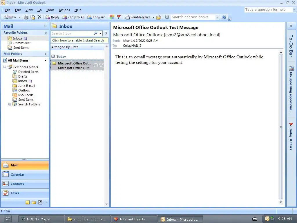Click the Print toolbar icon
The width and height of the screenshot is (297, 223).
[x=26, y=17]
